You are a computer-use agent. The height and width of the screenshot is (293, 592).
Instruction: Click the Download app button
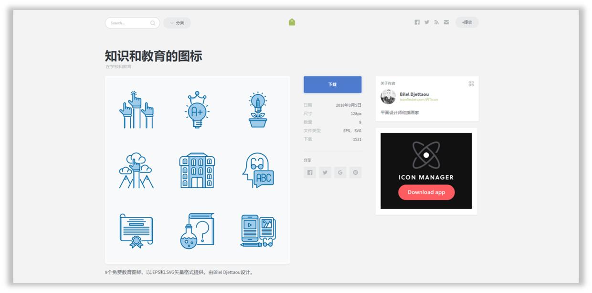point(425,192)
